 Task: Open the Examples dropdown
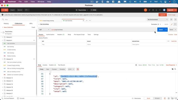tap(156, 24)
